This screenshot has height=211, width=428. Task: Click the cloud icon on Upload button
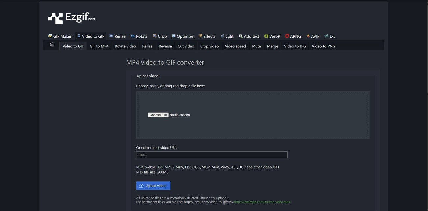click(x=141, y=186)
